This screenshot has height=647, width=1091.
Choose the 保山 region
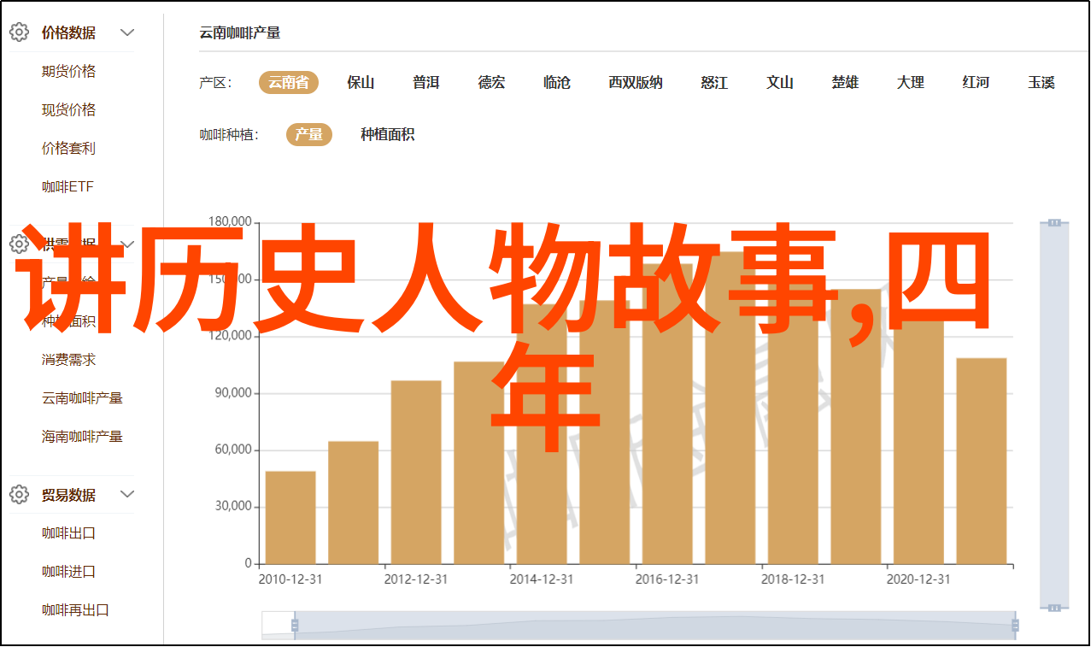[361, 82]
